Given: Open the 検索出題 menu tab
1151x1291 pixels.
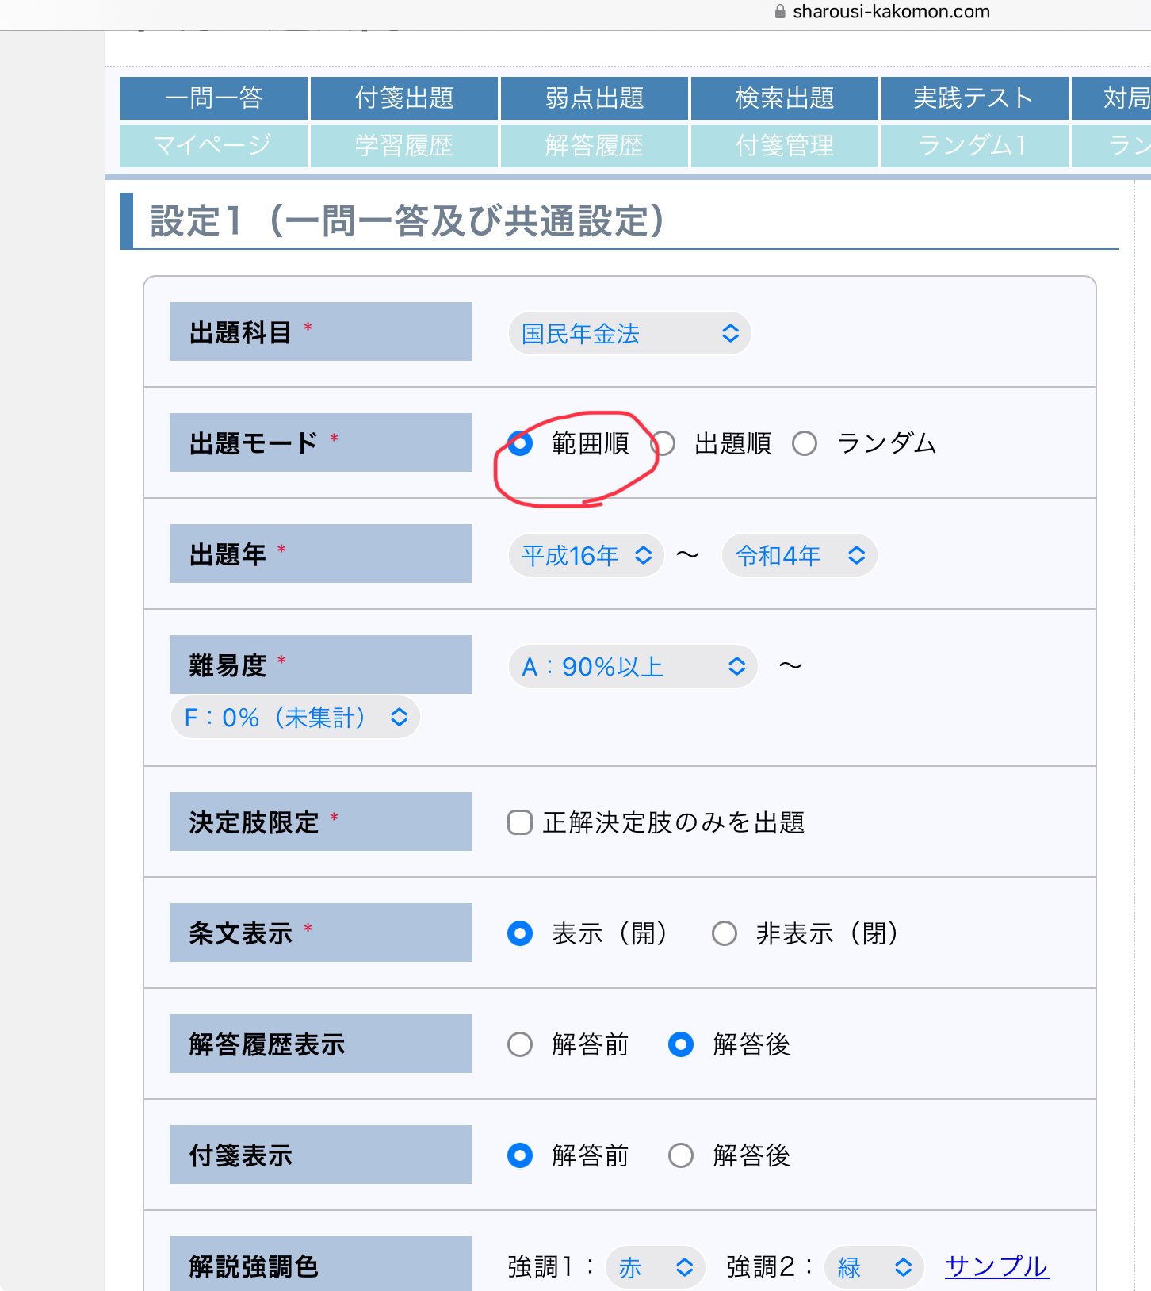Looking at the screenshot, I should pyautogui.click(x=785, y=98).
